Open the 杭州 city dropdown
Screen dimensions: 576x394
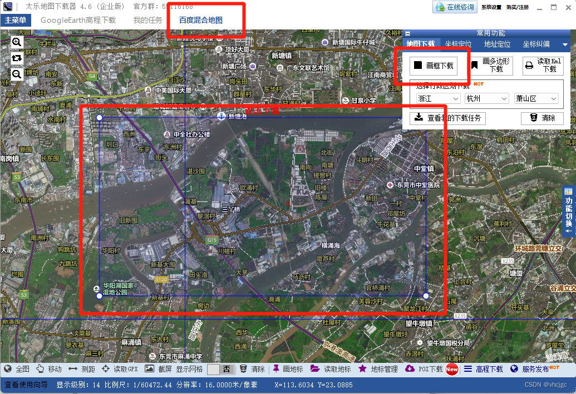pos(487,98)
